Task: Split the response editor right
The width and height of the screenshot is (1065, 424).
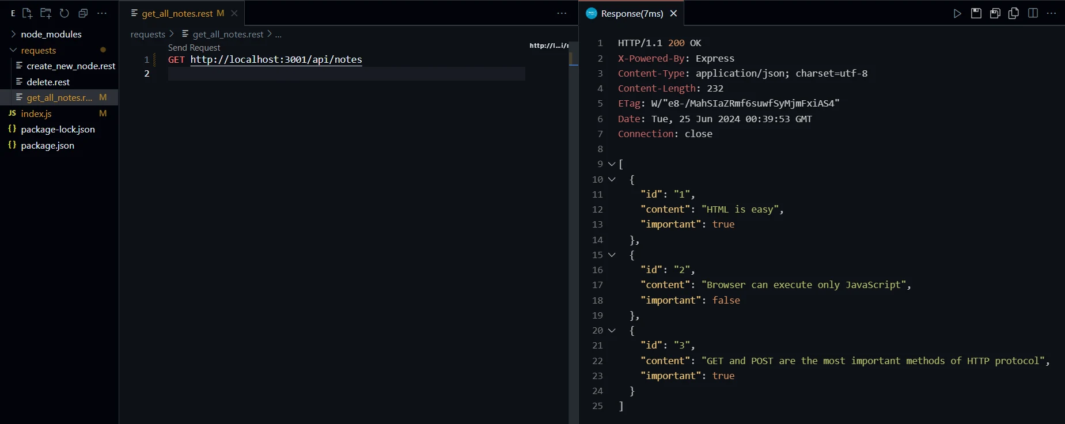Action: tap(1033, 13)
